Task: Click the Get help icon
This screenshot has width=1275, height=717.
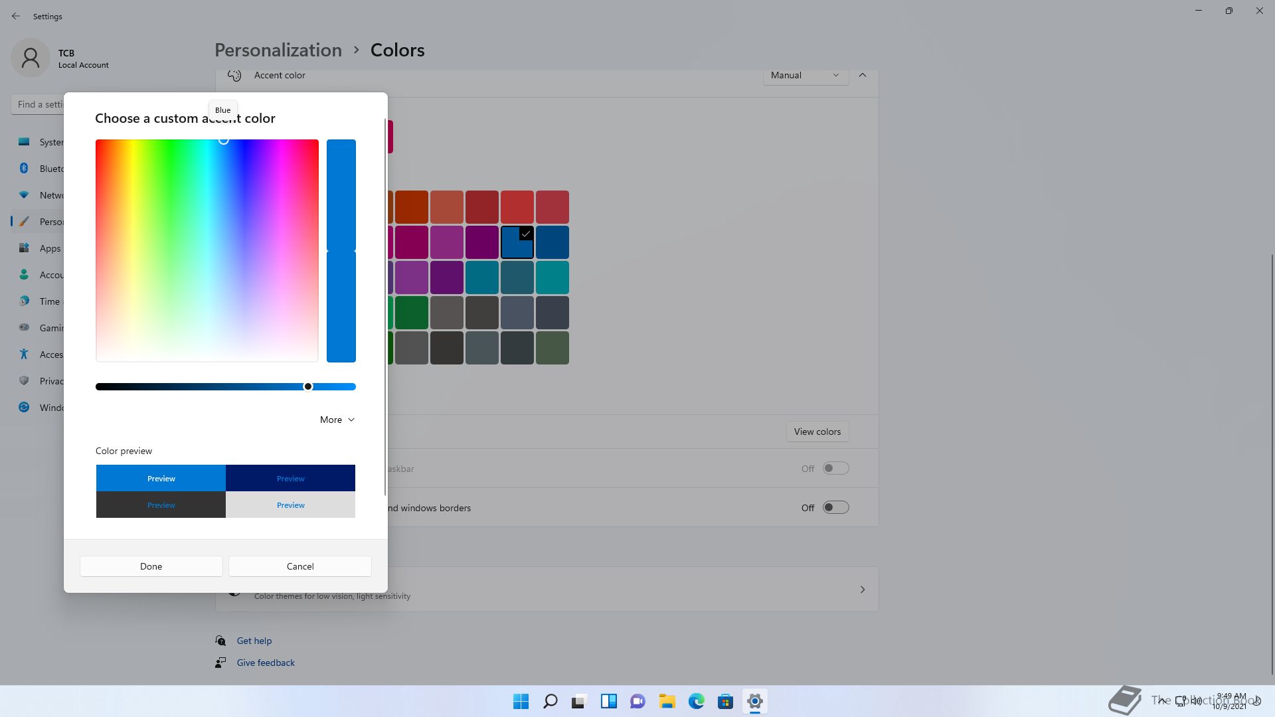Action: (x=220, y=641)
